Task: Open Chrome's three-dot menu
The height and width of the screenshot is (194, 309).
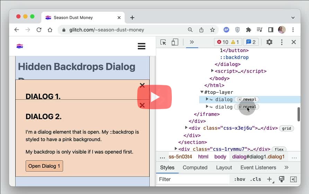Action: pos(293,30)
